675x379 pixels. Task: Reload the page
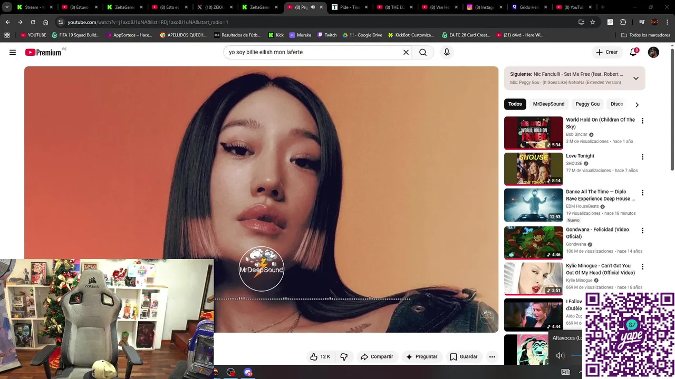click(x=33, y=22)
